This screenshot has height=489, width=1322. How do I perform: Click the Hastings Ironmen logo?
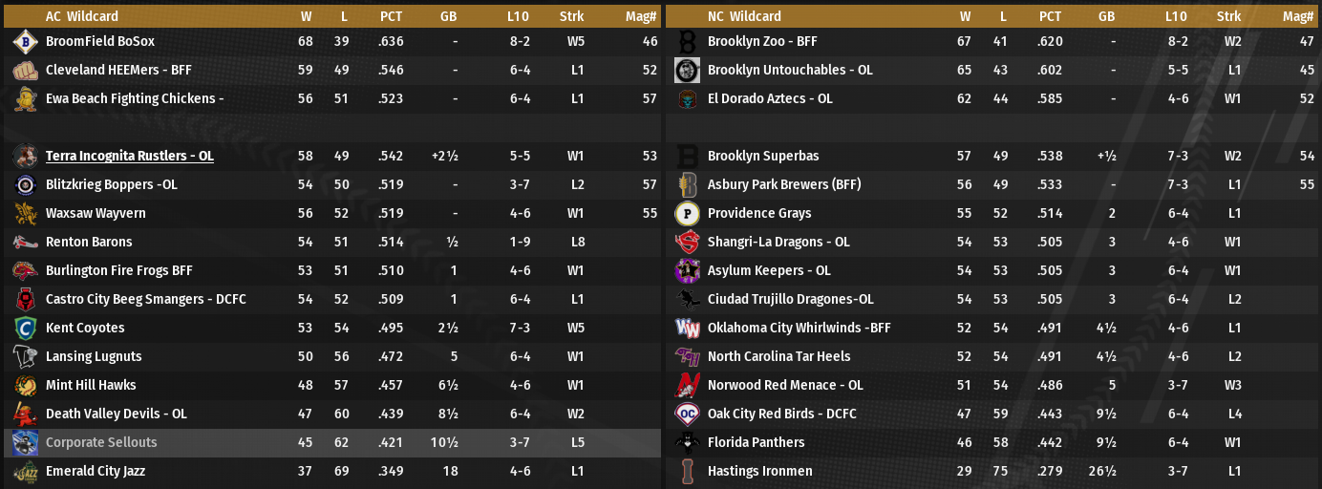coord(687,472)
